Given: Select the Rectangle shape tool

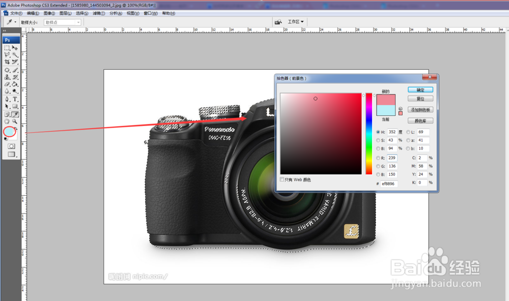Looking at the screenshot, I should pos(15,106).
